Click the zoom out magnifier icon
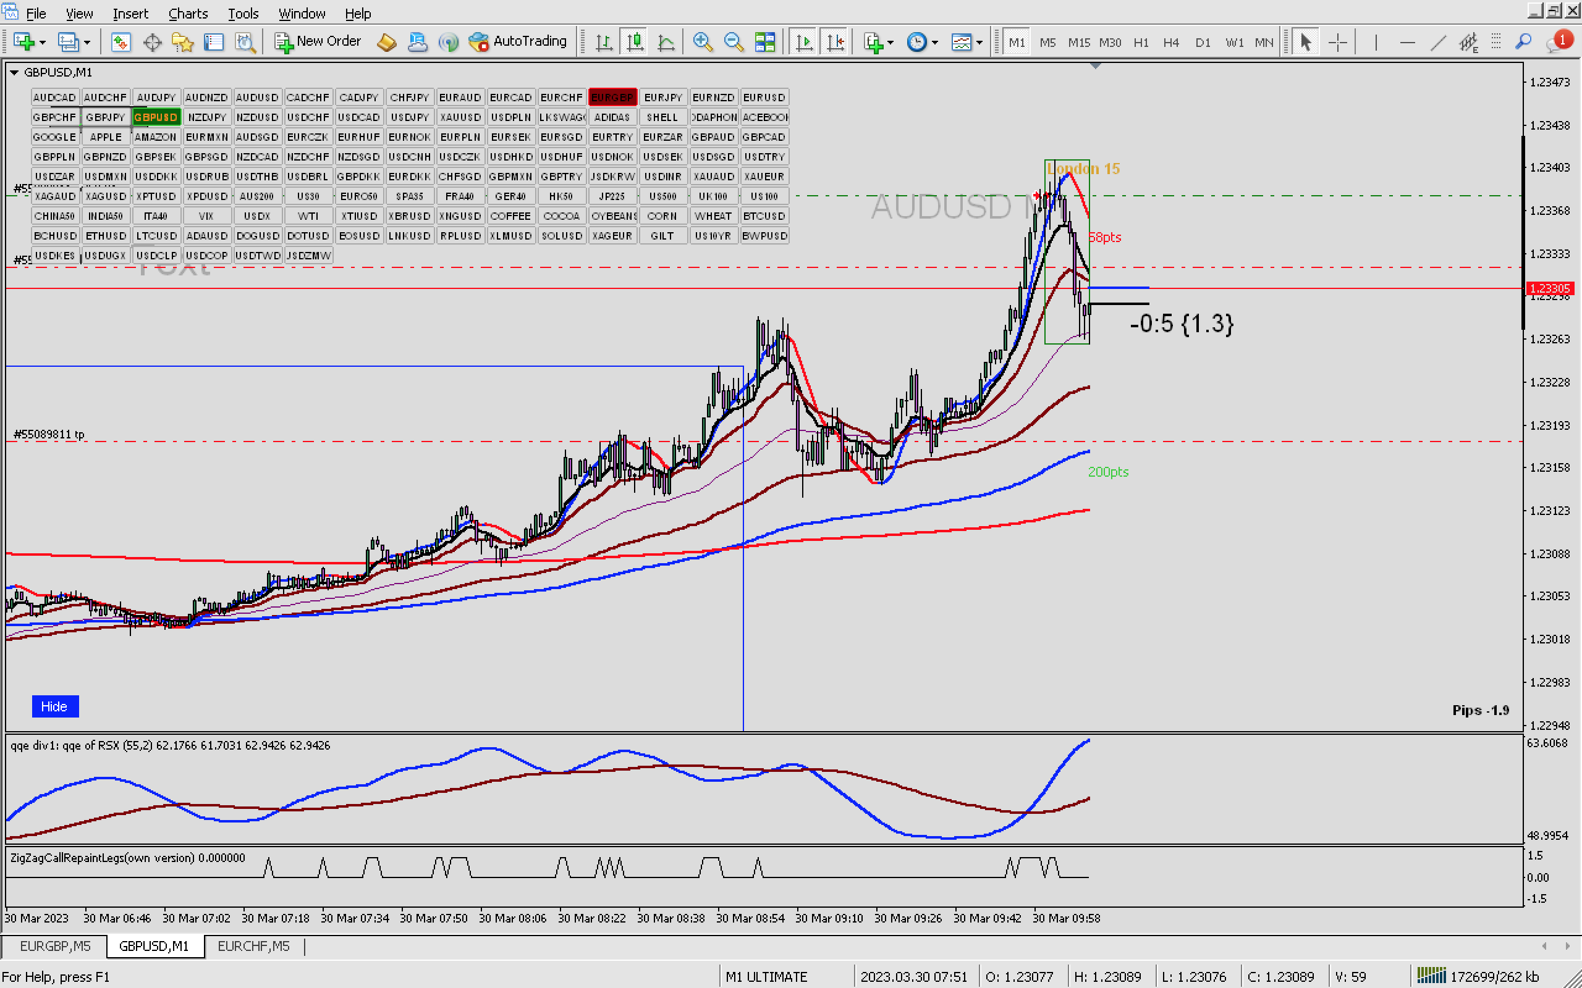The width and height of the screenshot is (1582, 988). (734, 43)
